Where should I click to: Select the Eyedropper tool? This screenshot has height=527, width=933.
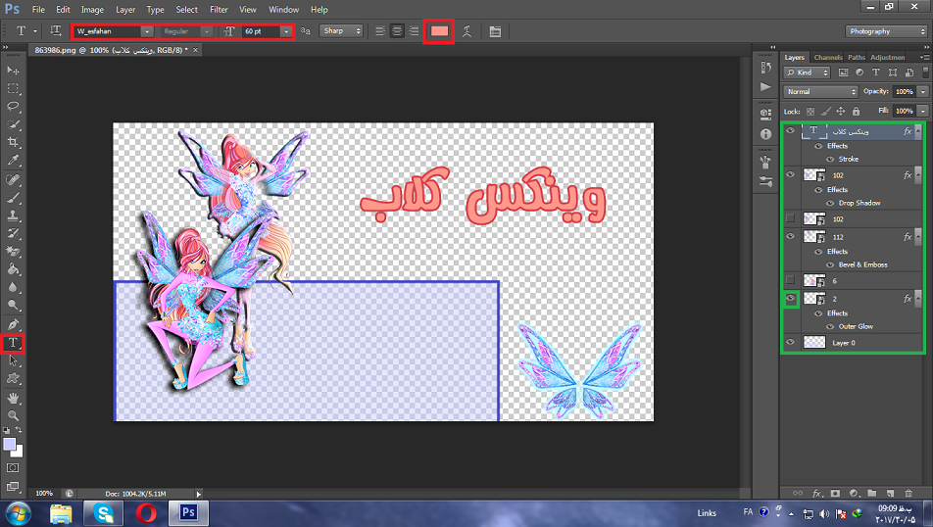(x=13, y=160)
